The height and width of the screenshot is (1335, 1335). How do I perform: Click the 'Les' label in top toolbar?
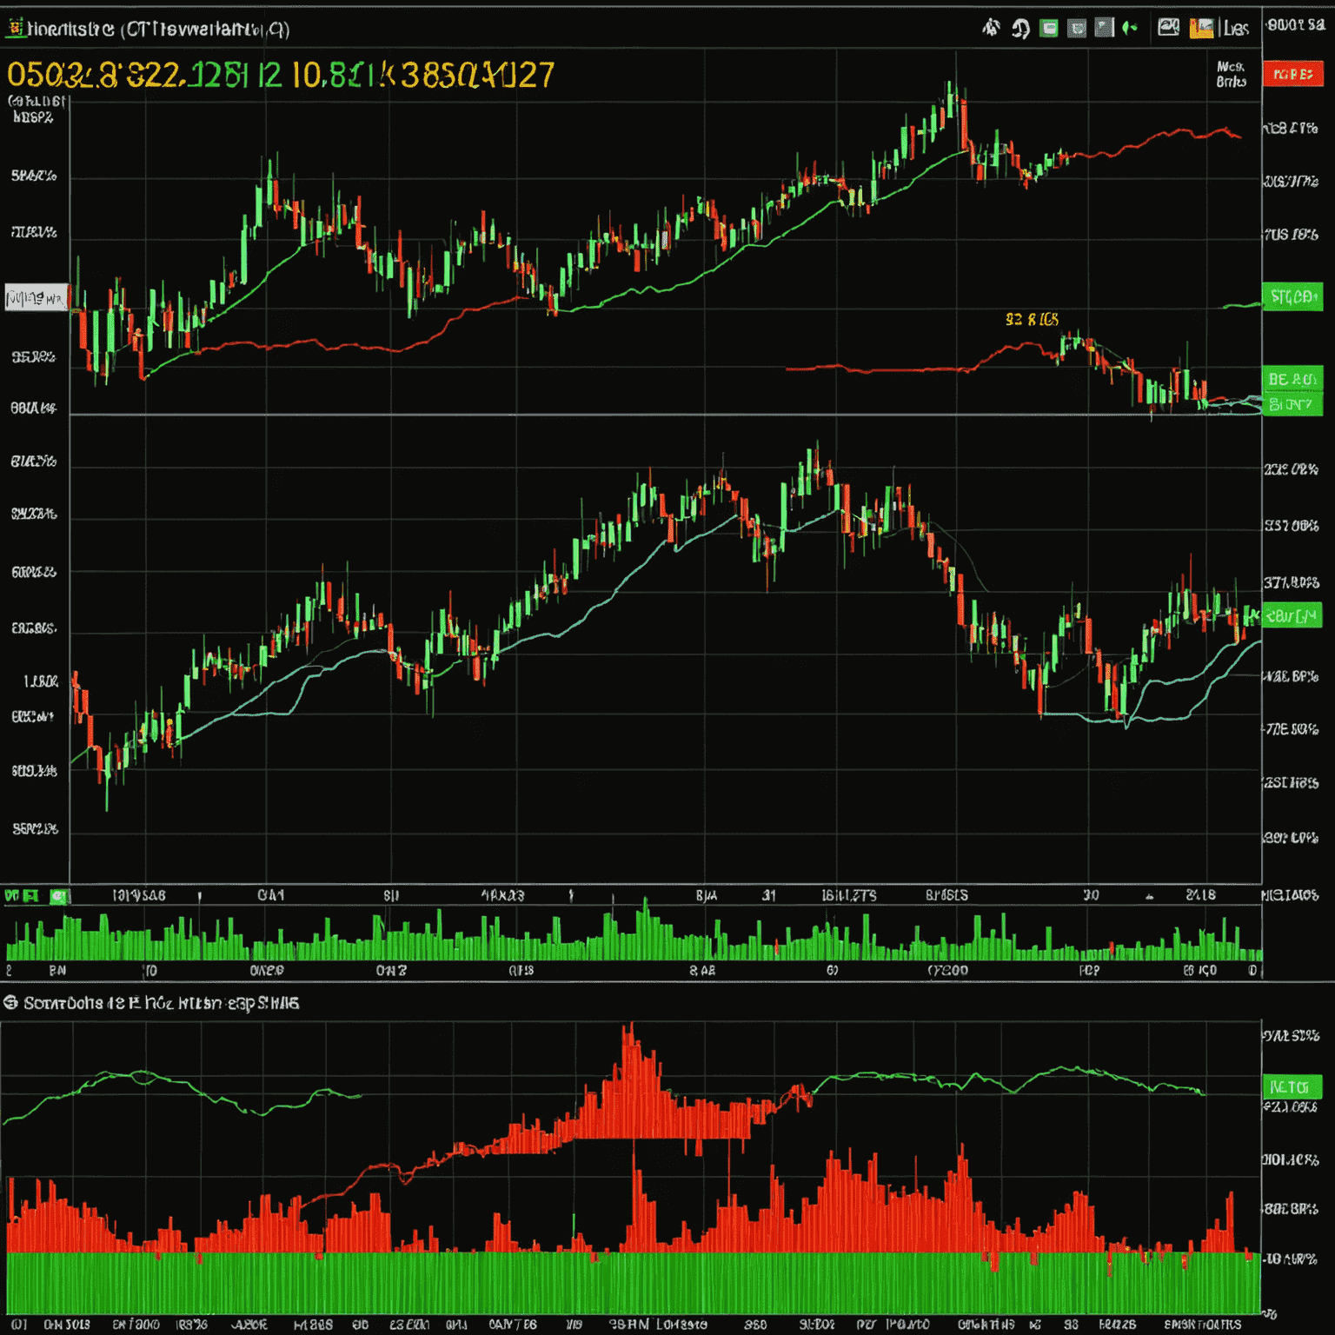[1236, 29]
